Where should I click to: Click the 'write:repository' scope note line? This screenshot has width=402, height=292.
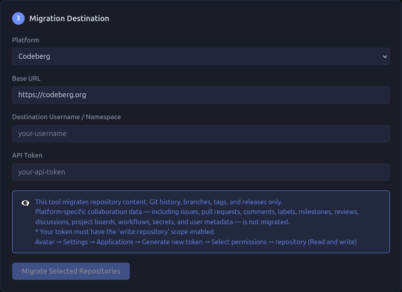125,232
